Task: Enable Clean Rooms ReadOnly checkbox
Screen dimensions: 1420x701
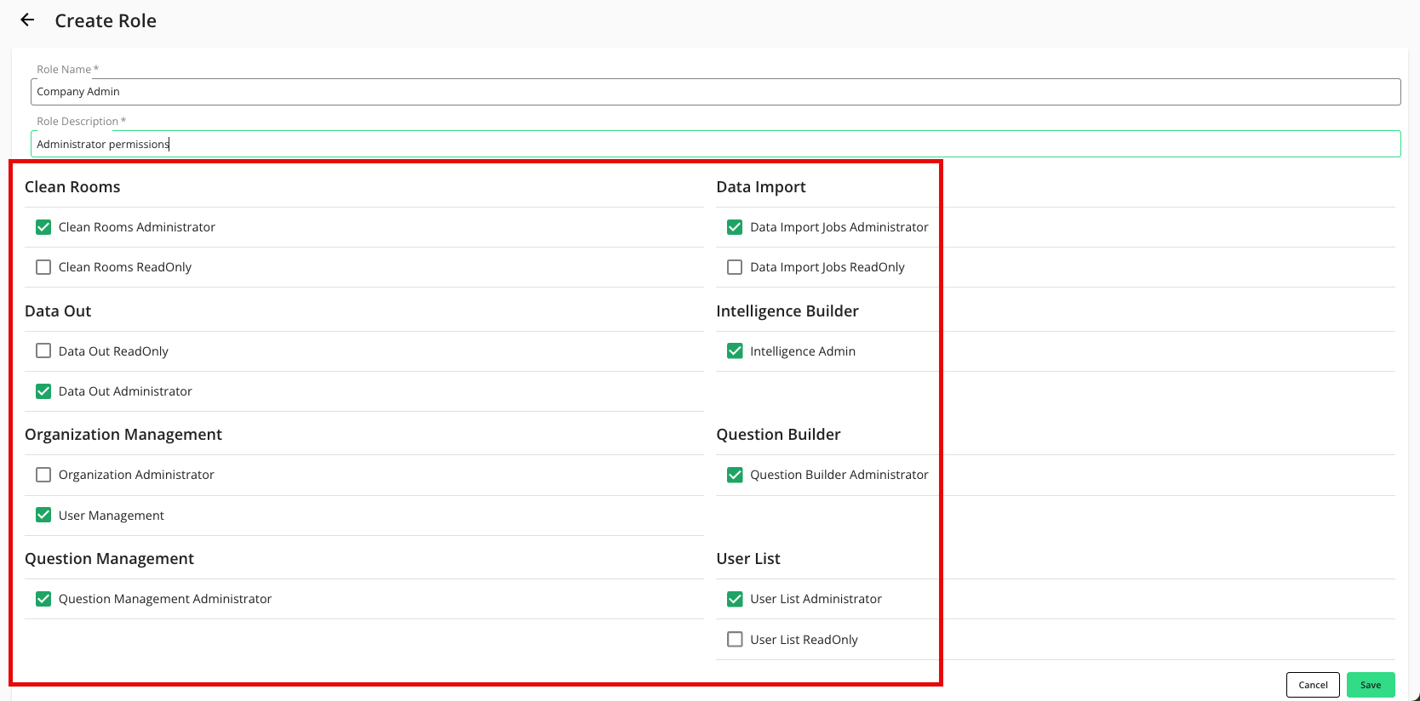Action: 43,267
